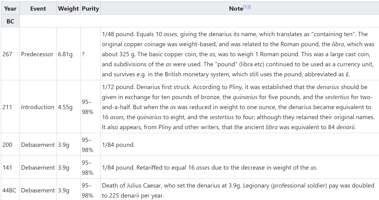The image size is (379, 200).
Task: Click the 141 year cell
Action: click(10, 167)
